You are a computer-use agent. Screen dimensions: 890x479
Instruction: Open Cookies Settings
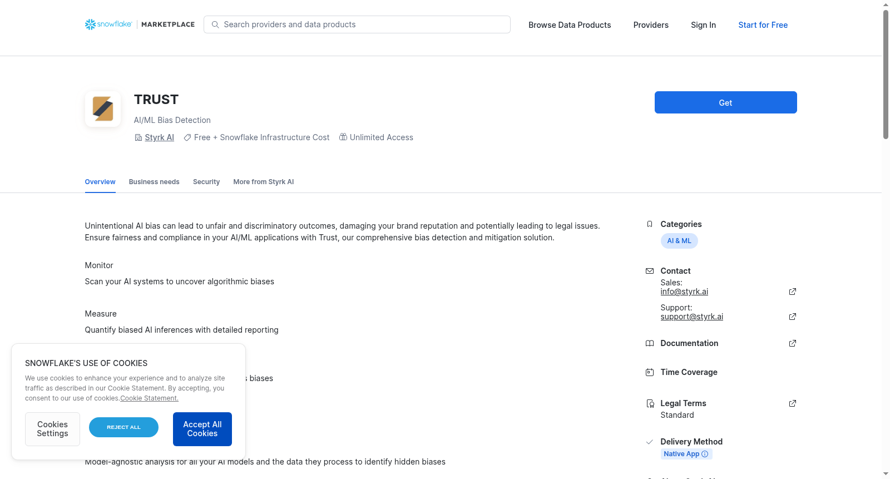tap(52, 429)
